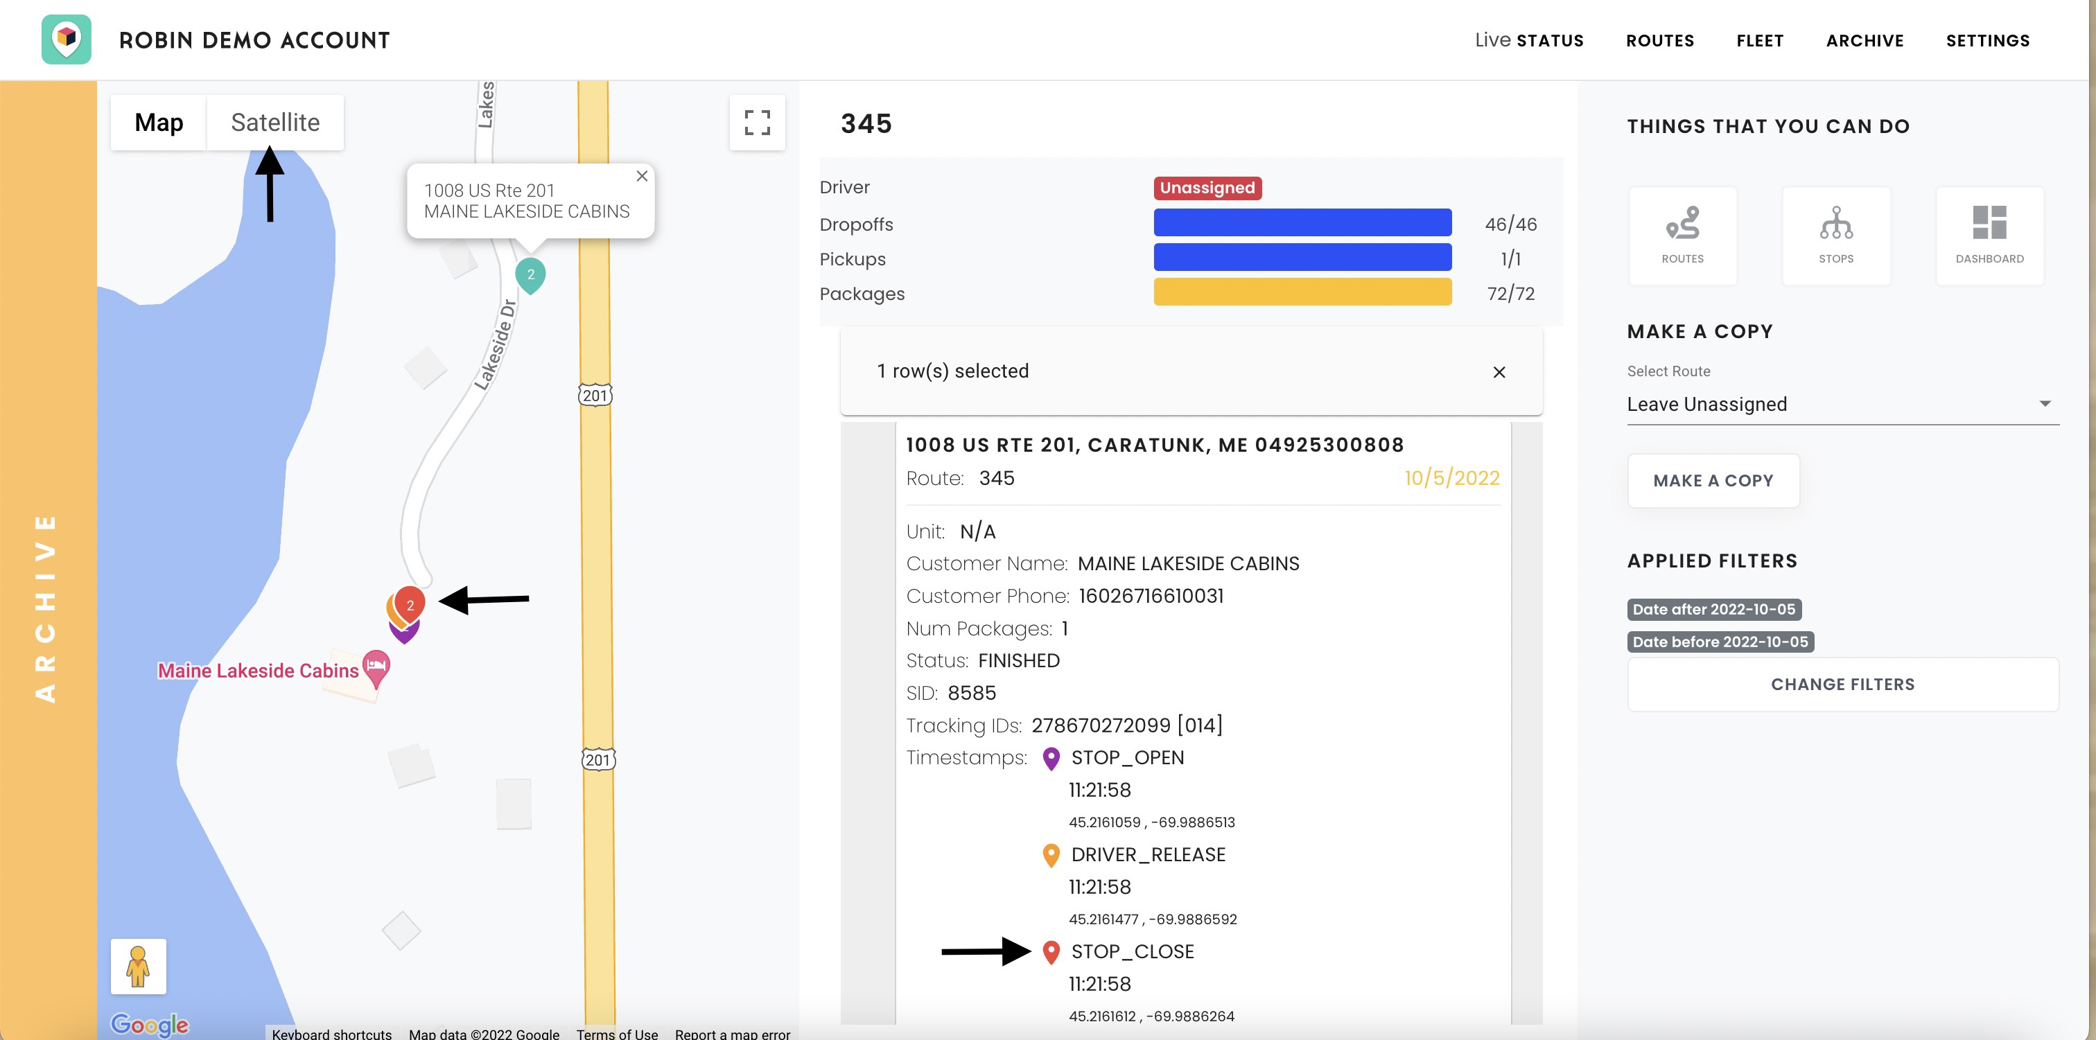Switch map to Map view
The image size is (2096, 1040).
(x=159, y=123)
